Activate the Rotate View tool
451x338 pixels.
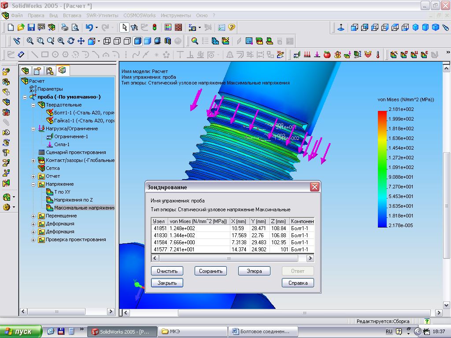71,41
